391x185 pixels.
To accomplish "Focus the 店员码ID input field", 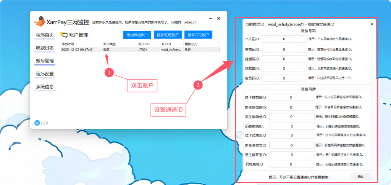I will click(x=284, y=78).
